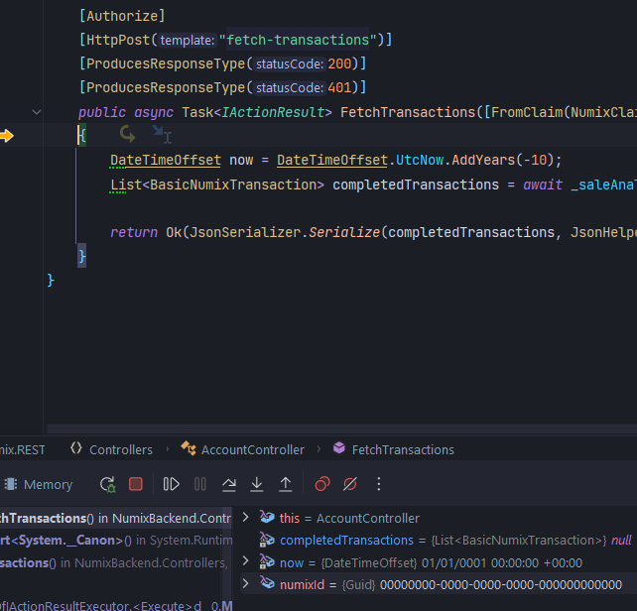This screenshot has width=637, height=611.
Task: Click the run-to-cursor inline icon
Action: point(162,135)
